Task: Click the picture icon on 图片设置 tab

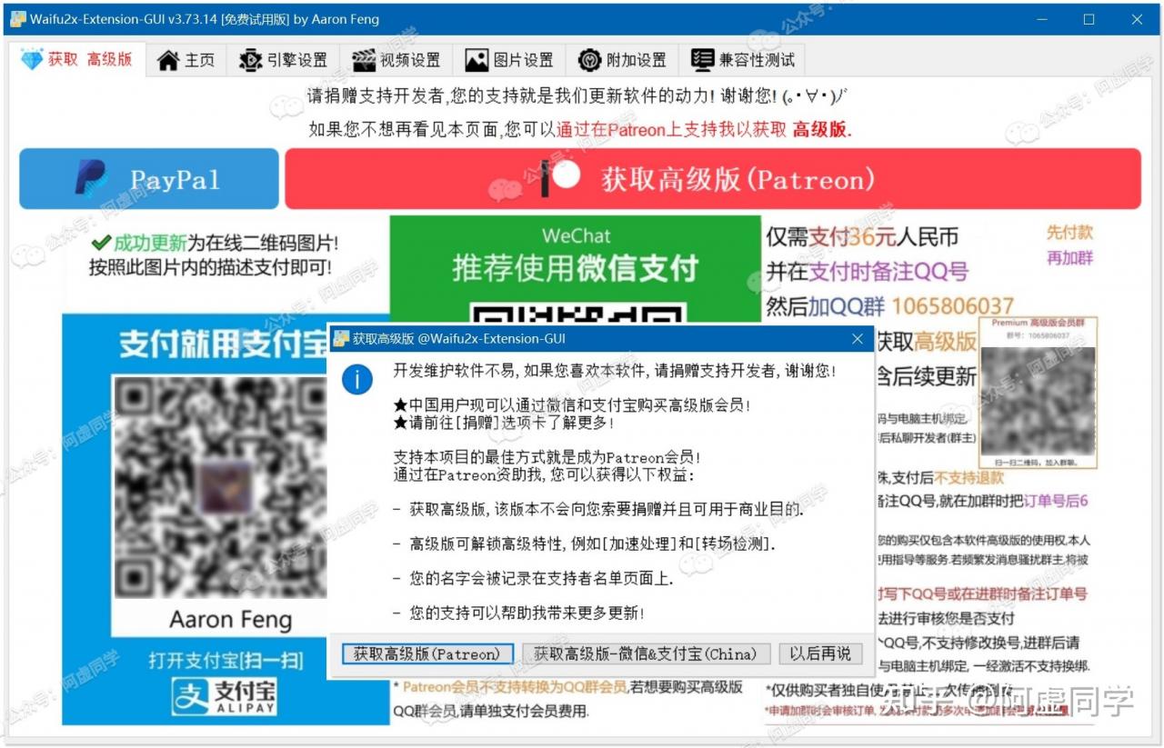Action: coord(477,61)
